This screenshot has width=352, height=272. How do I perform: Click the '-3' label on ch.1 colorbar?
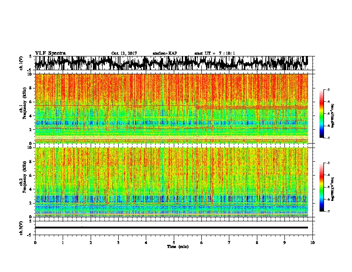328,90
